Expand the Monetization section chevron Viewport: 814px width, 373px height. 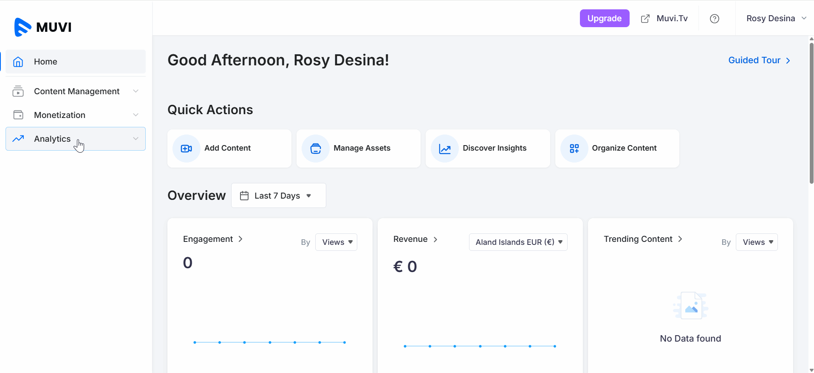136,115
